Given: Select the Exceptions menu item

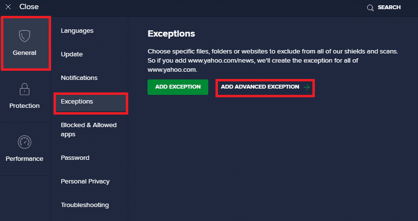Looking at the screenshot, I should pyautogui.click(x=77, y=102).
